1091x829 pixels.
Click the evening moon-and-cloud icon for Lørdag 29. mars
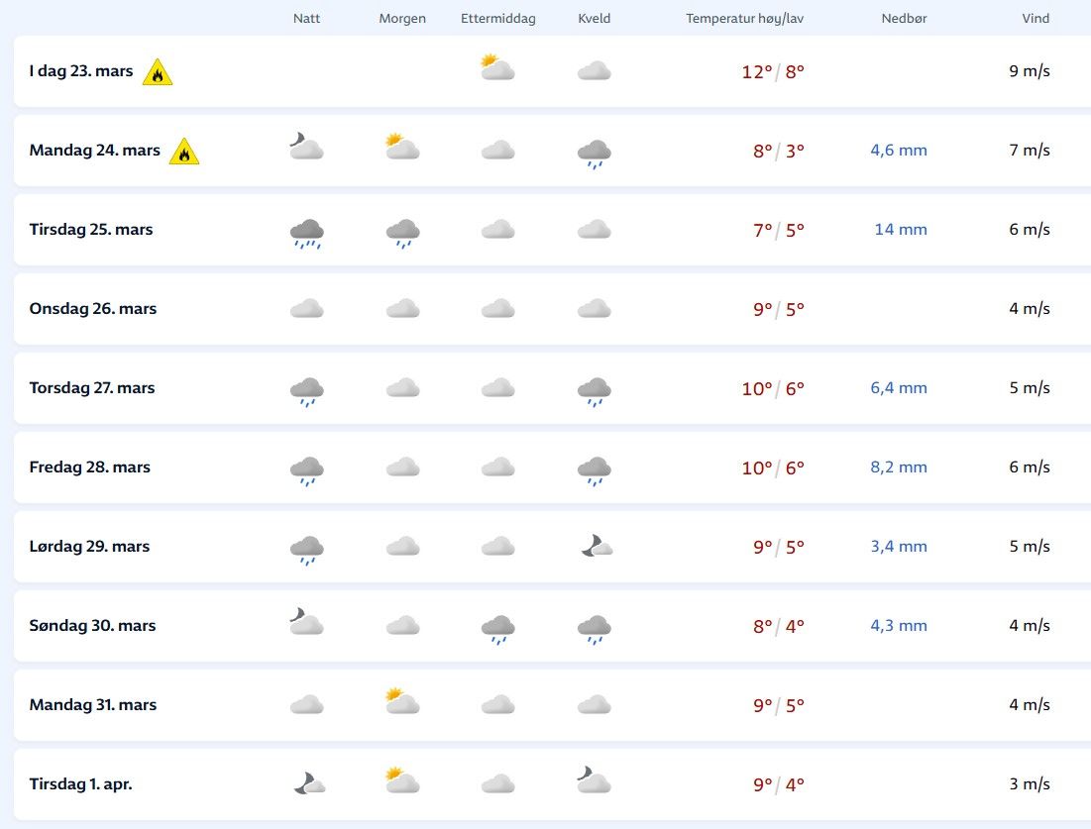596,546
